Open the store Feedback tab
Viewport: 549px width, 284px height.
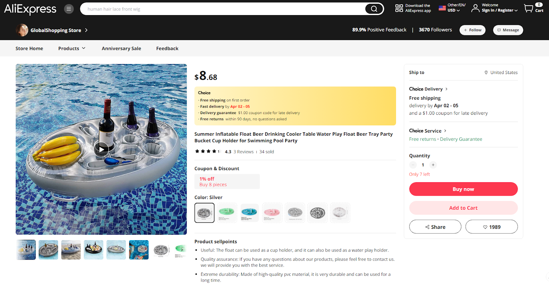(x=167, y=48)
